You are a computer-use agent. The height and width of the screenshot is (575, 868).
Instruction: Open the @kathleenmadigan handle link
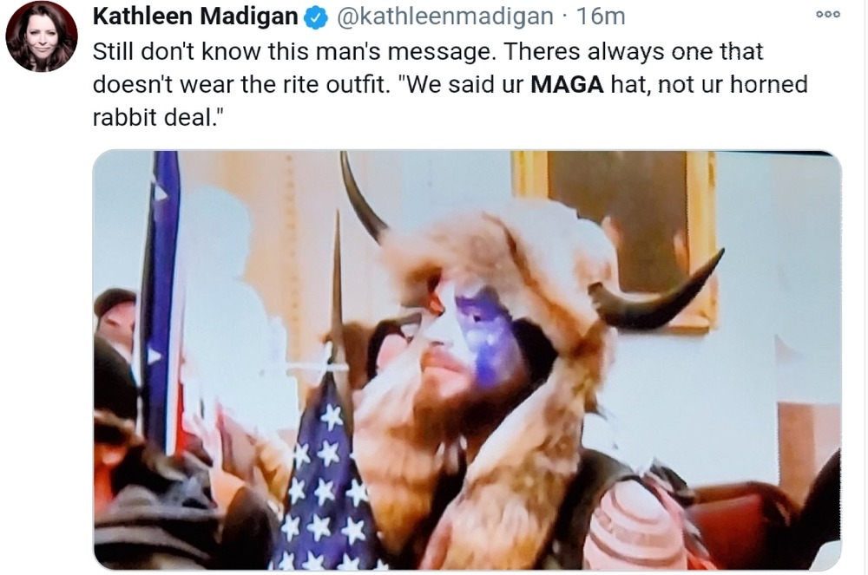444,17
